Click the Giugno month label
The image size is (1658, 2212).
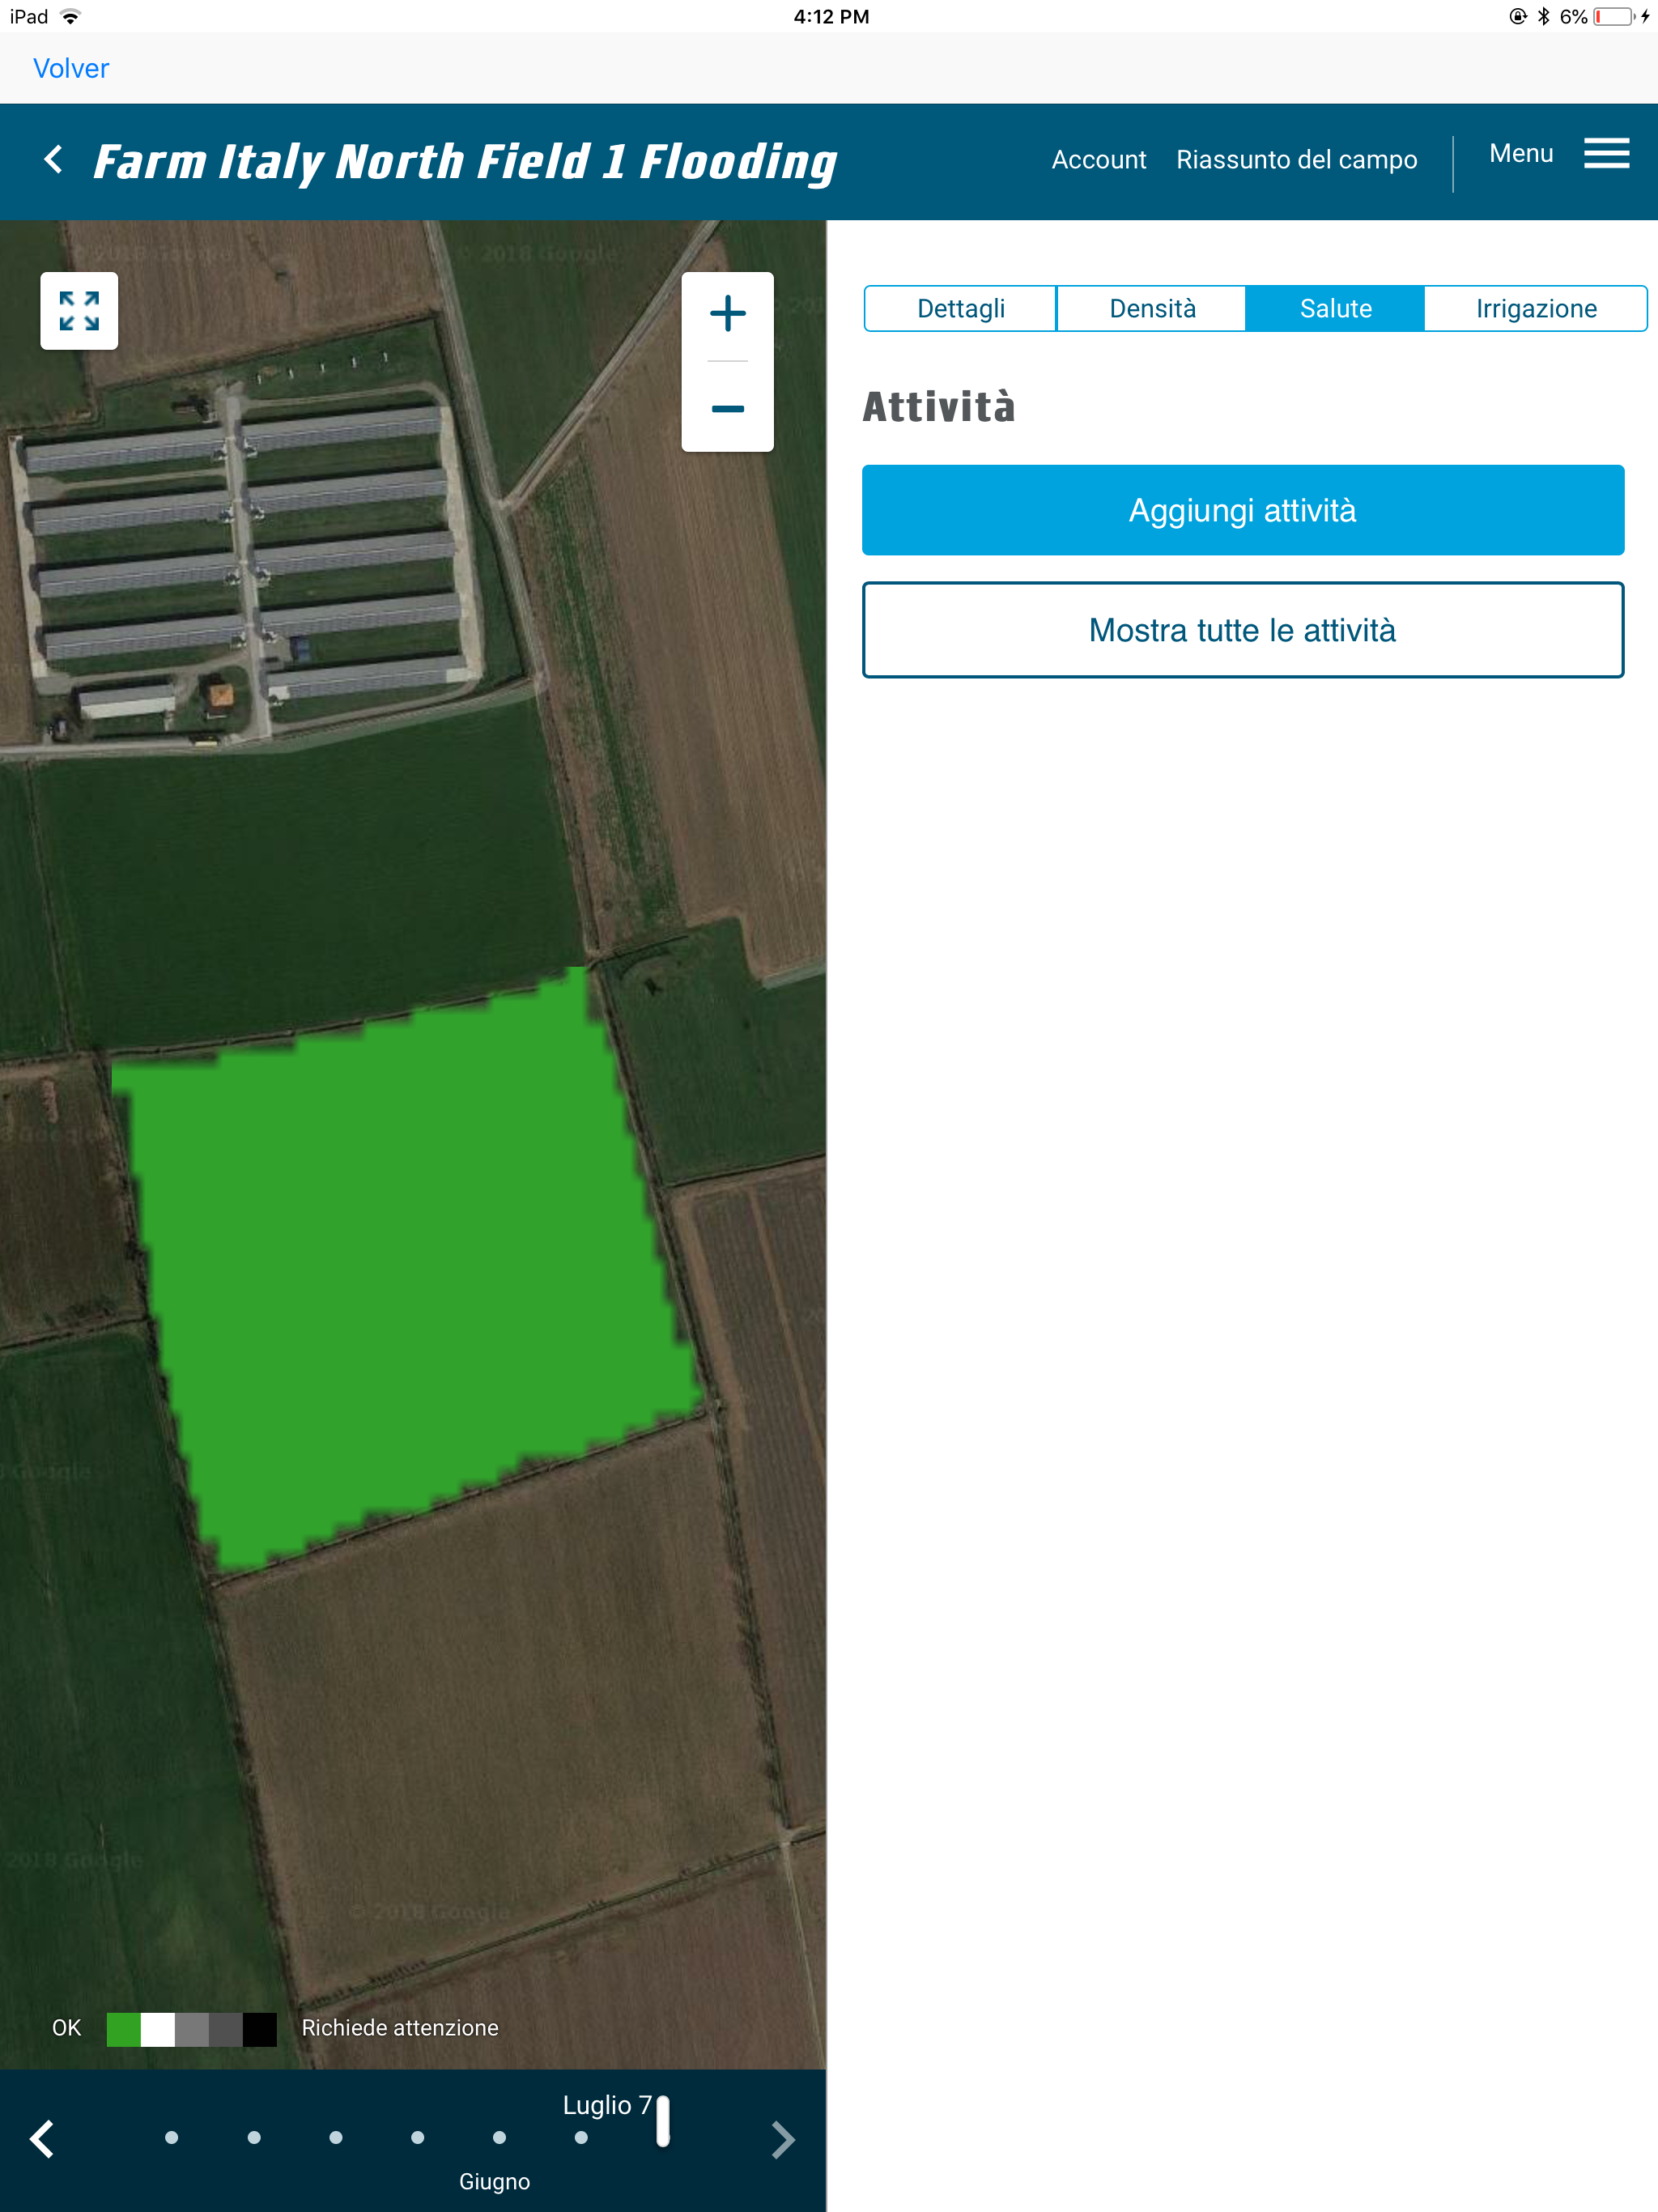pos(494,2181)
